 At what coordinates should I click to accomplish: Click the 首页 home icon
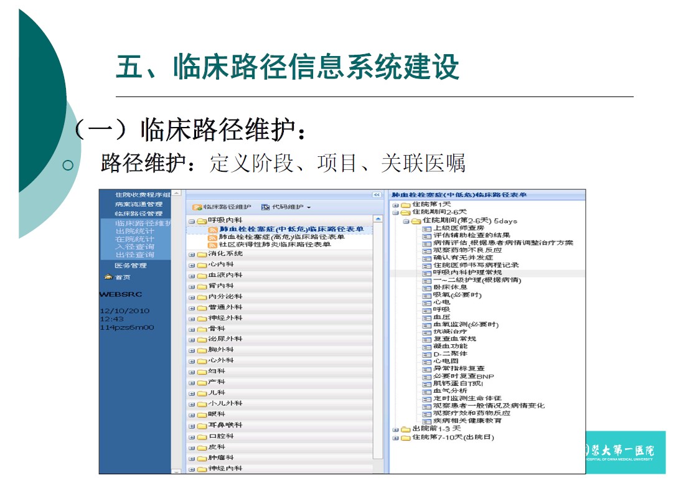(108, 278)
